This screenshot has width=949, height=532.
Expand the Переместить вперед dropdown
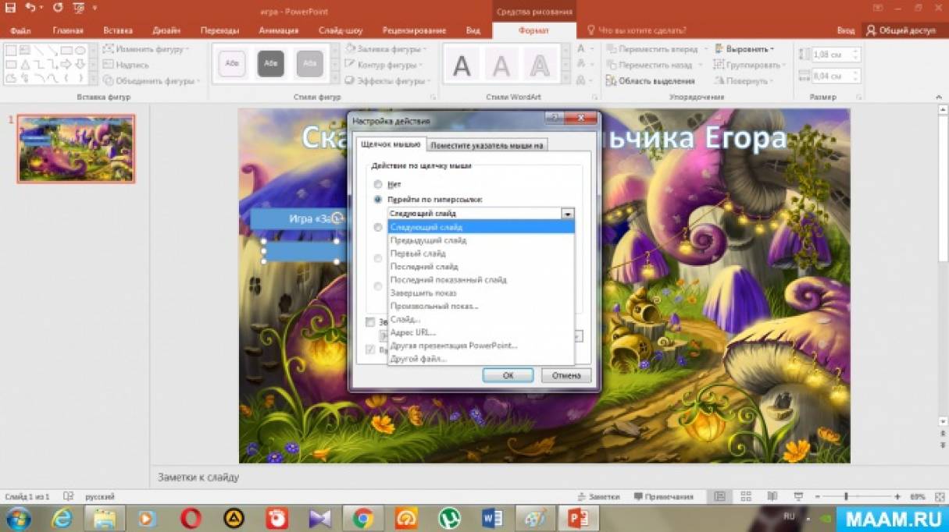pyautogui.click(x=656, y=48)
